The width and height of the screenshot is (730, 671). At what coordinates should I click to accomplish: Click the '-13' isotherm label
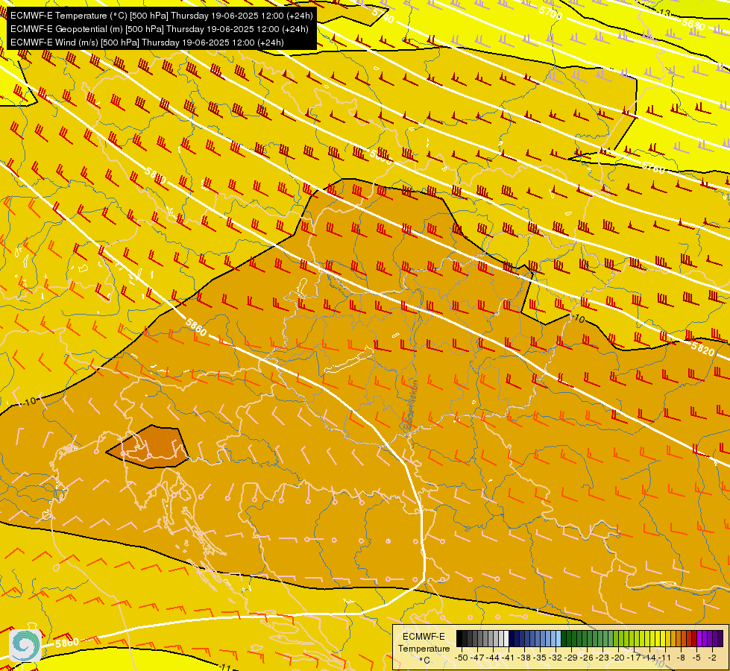coord(664,13)
